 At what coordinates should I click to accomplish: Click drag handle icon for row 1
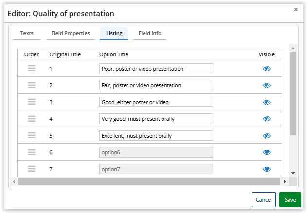pos(32,69)
